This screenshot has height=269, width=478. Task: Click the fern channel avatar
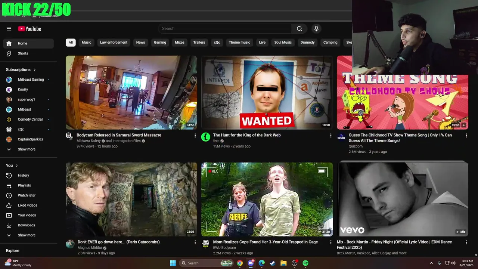[x=206, y=137]
